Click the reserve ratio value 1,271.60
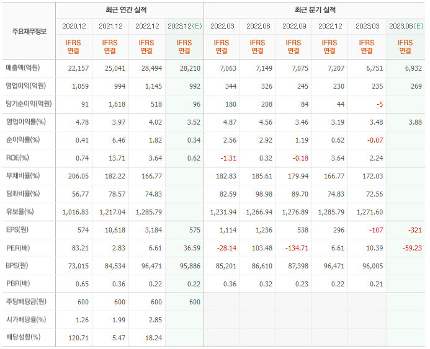This screenshot has height=349, width=430. click(370, 212)
